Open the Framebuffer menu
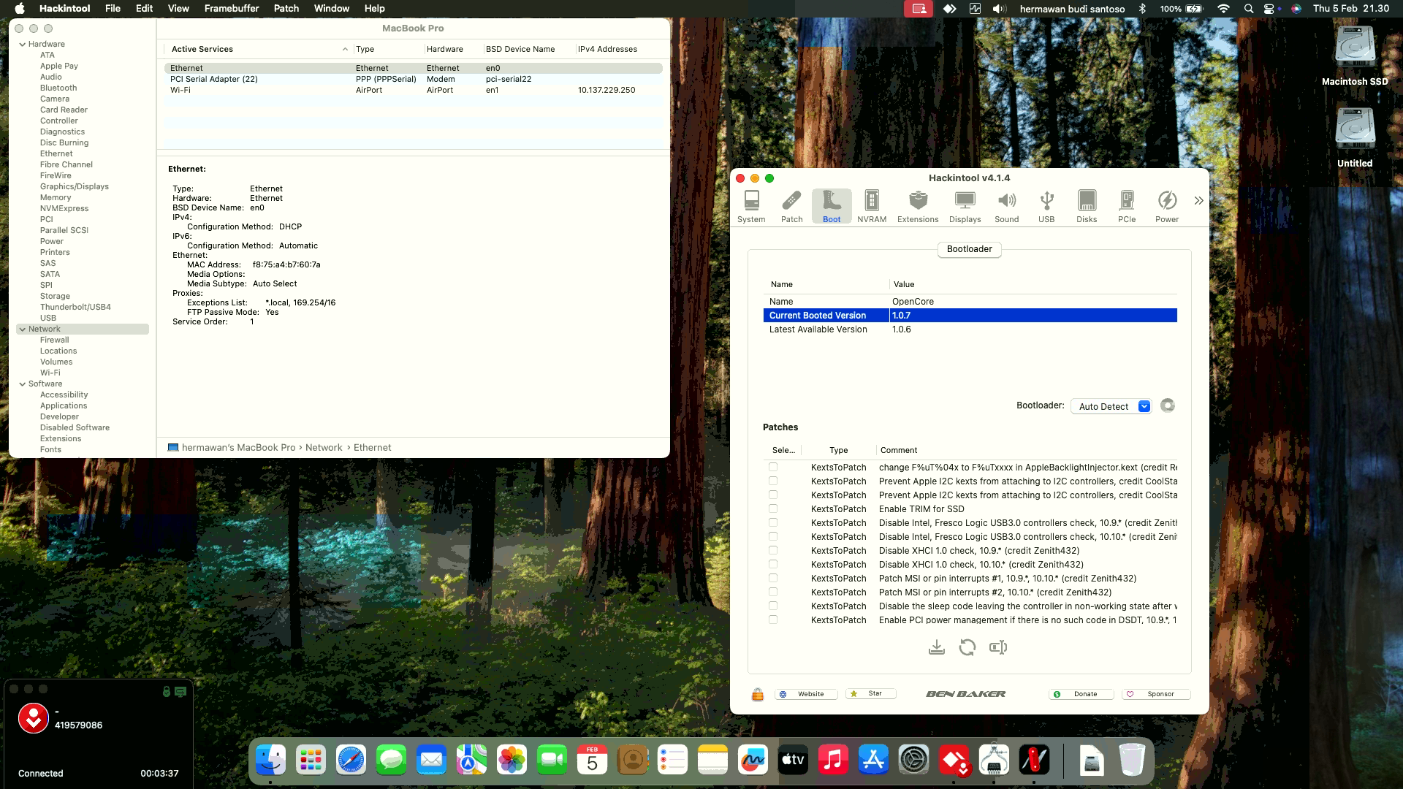Screen dimensions: 1403x789 (x=232, y=9)
